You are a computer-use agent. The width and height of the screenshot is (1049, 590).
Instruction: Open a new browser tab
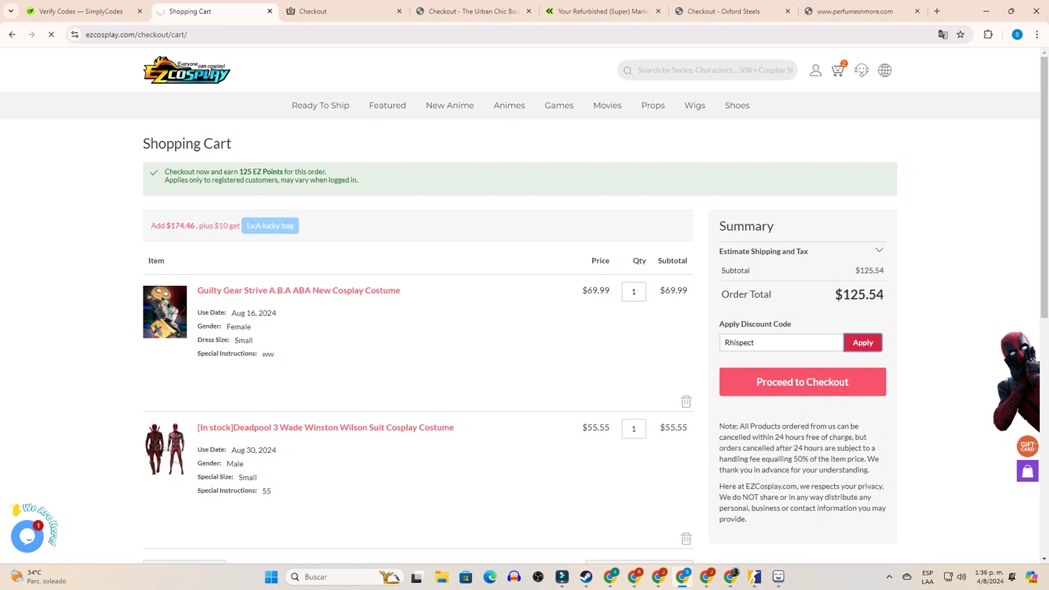[937, 11]
